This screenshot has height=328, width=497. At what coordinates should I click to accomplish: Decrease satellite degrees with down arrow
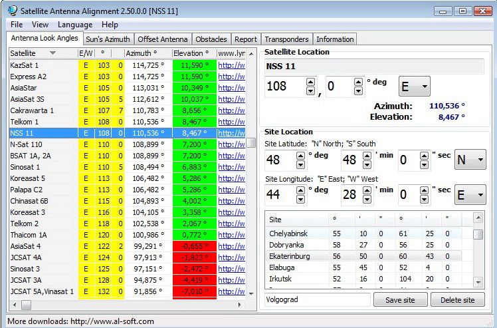[310, 90]
